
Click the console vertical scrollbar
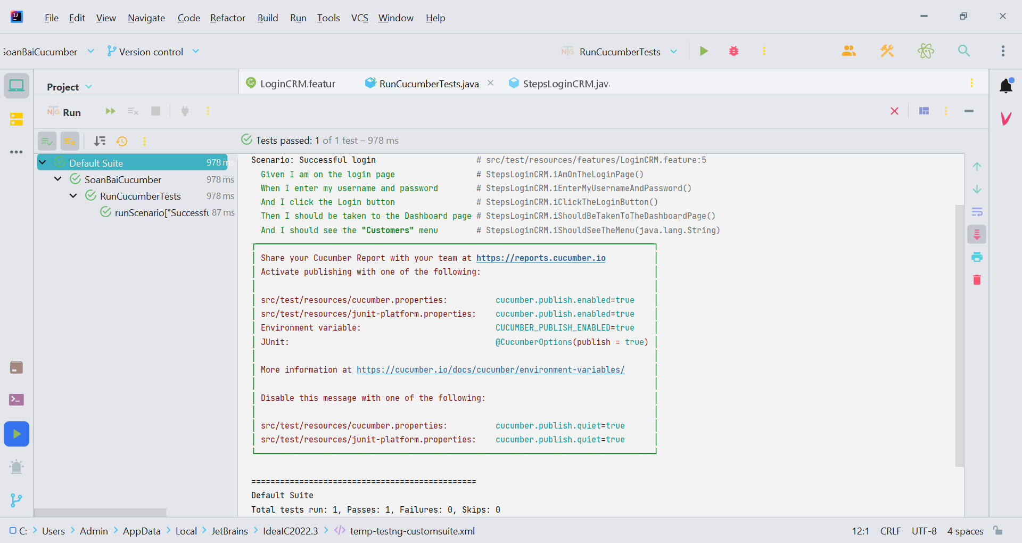point(959,335)
